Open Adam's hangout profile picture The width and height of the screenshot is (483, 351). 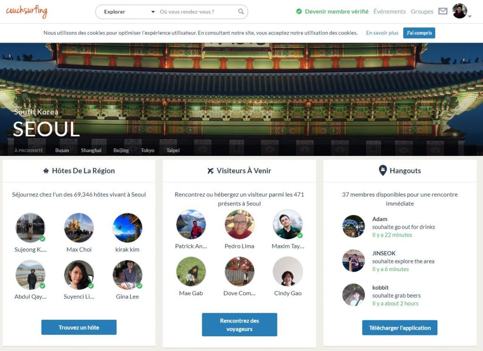coord(353,226)
